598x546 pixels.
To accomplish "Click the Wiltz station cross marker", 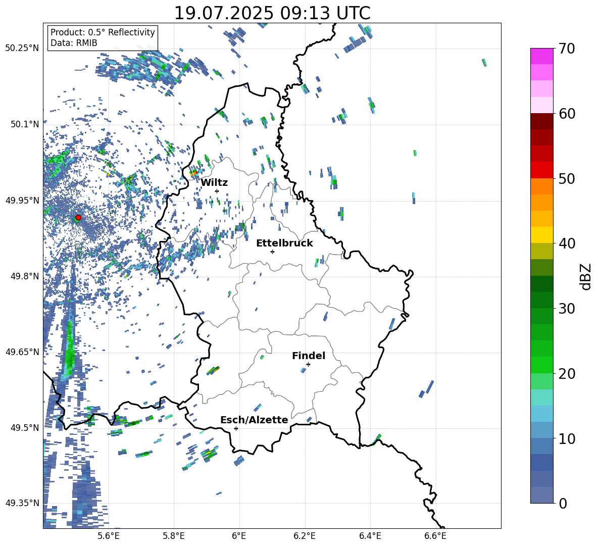I will pos(217,191).
